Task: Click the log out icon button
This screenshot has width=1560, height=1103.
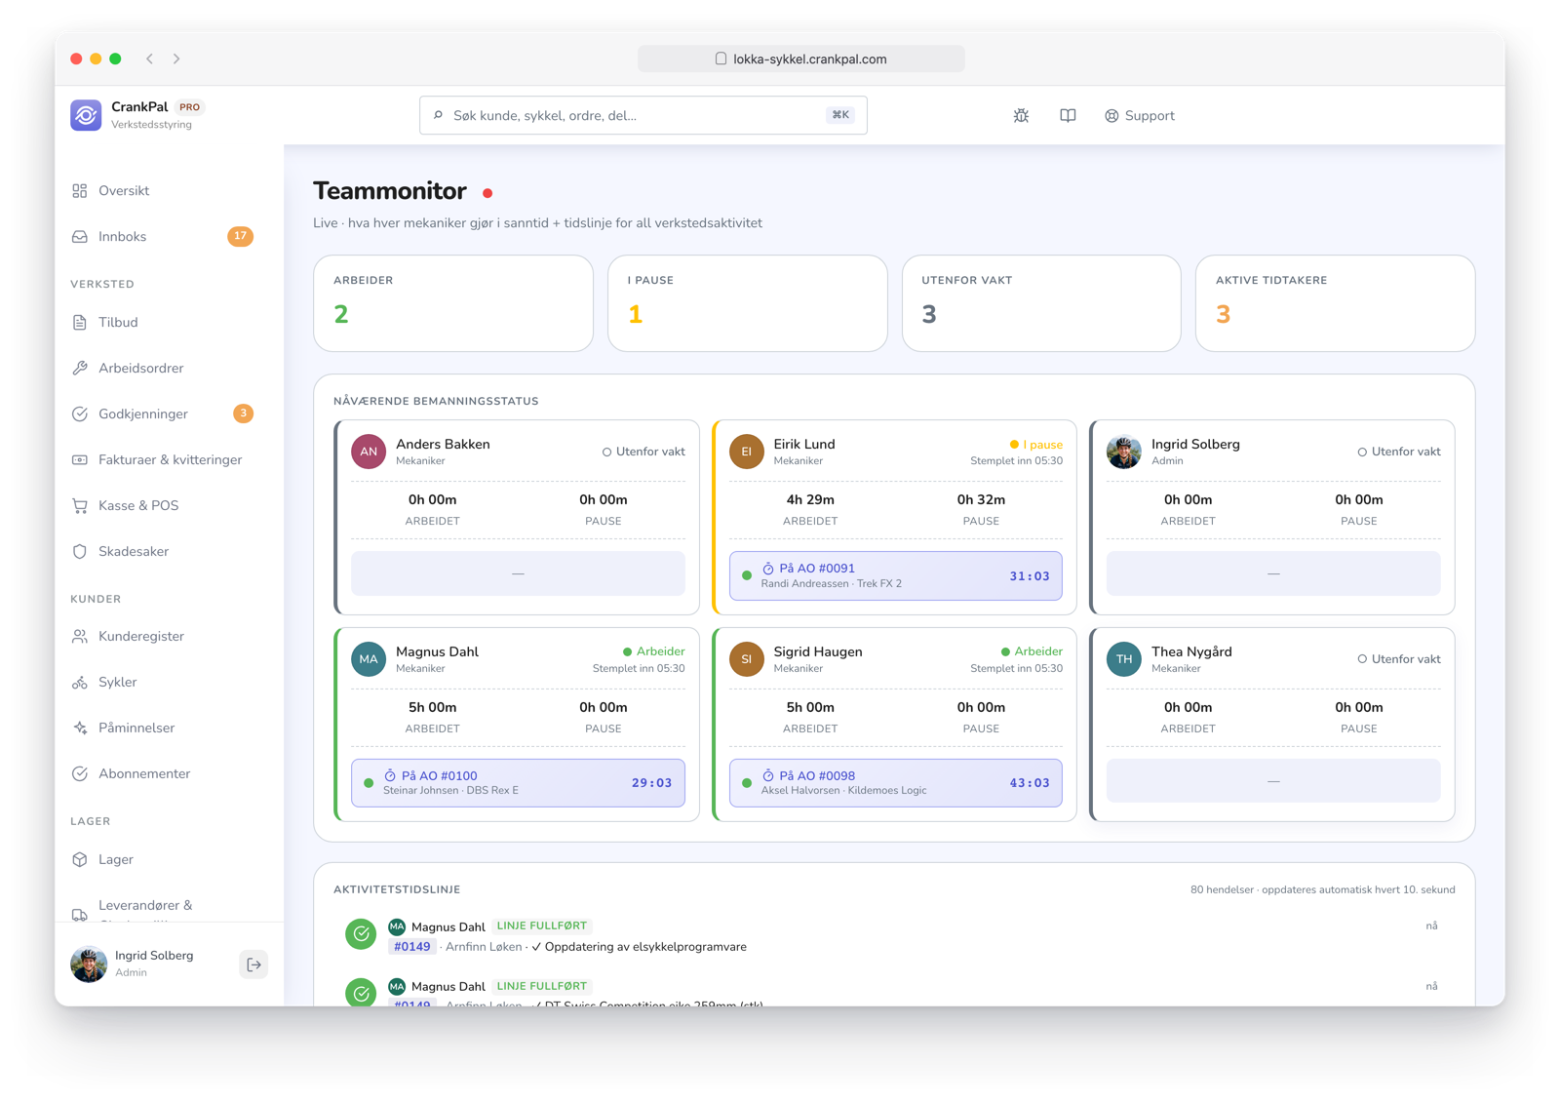Action: tap(253, 965)
